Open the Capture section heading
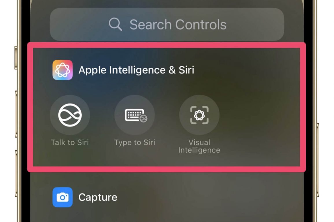The image size is (334, 222). click(98, 197)
